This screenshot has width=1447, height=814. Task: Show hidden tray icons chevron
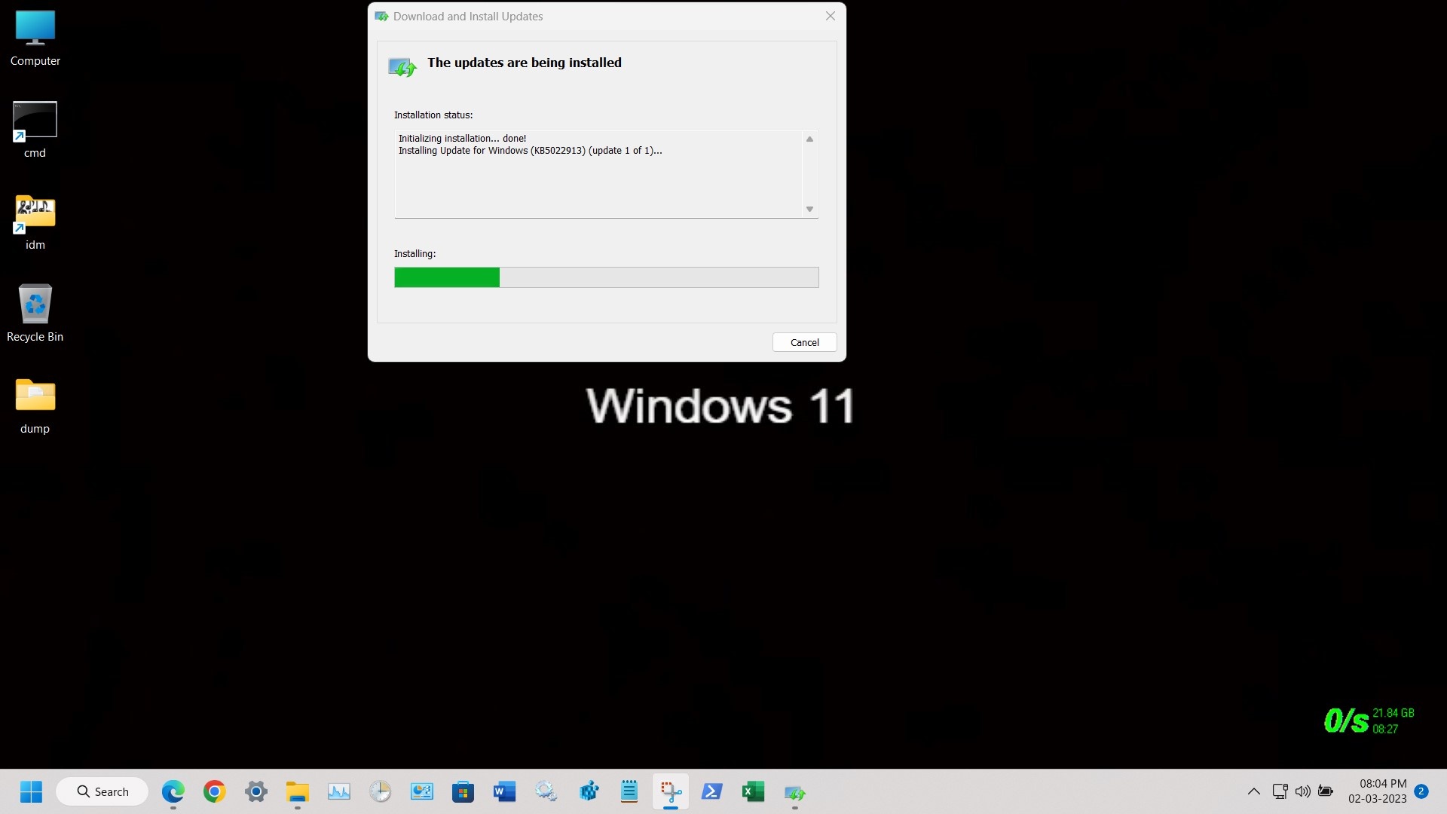[1254, 791]
